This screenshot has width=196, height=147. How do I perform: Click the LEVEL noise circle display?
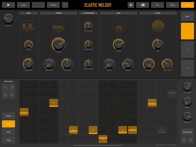click(158, 26)
